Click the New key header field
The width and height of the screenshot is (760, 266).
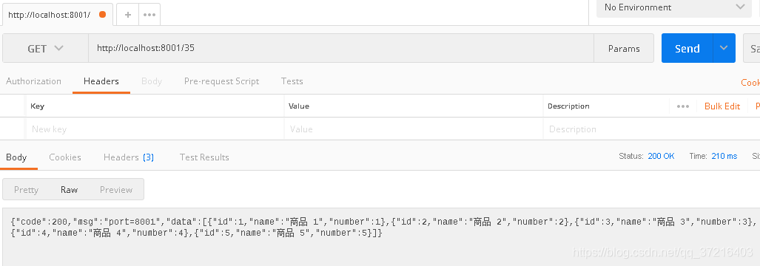[155, 129]
